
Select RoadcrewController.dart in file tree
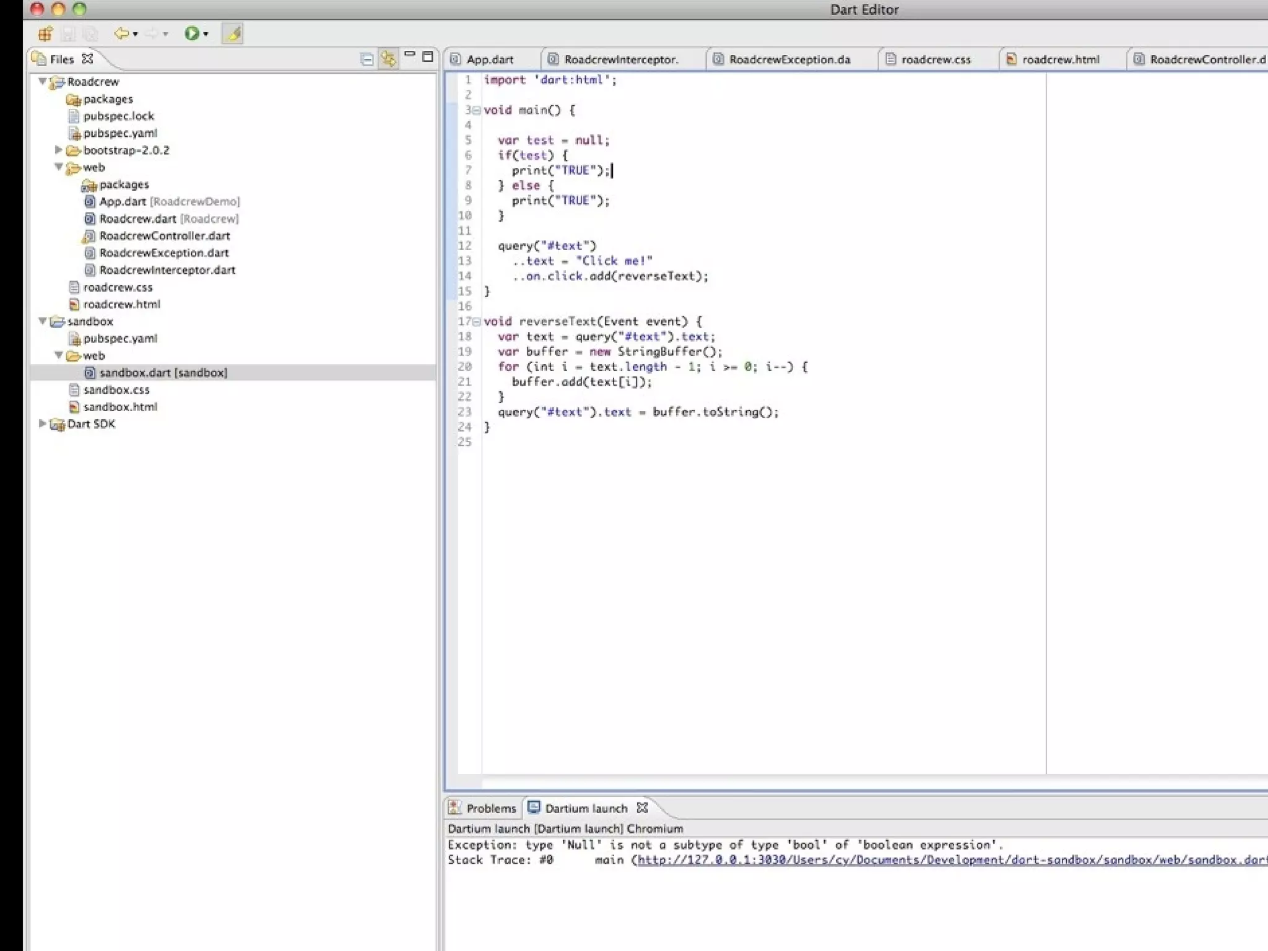point(165,236)
